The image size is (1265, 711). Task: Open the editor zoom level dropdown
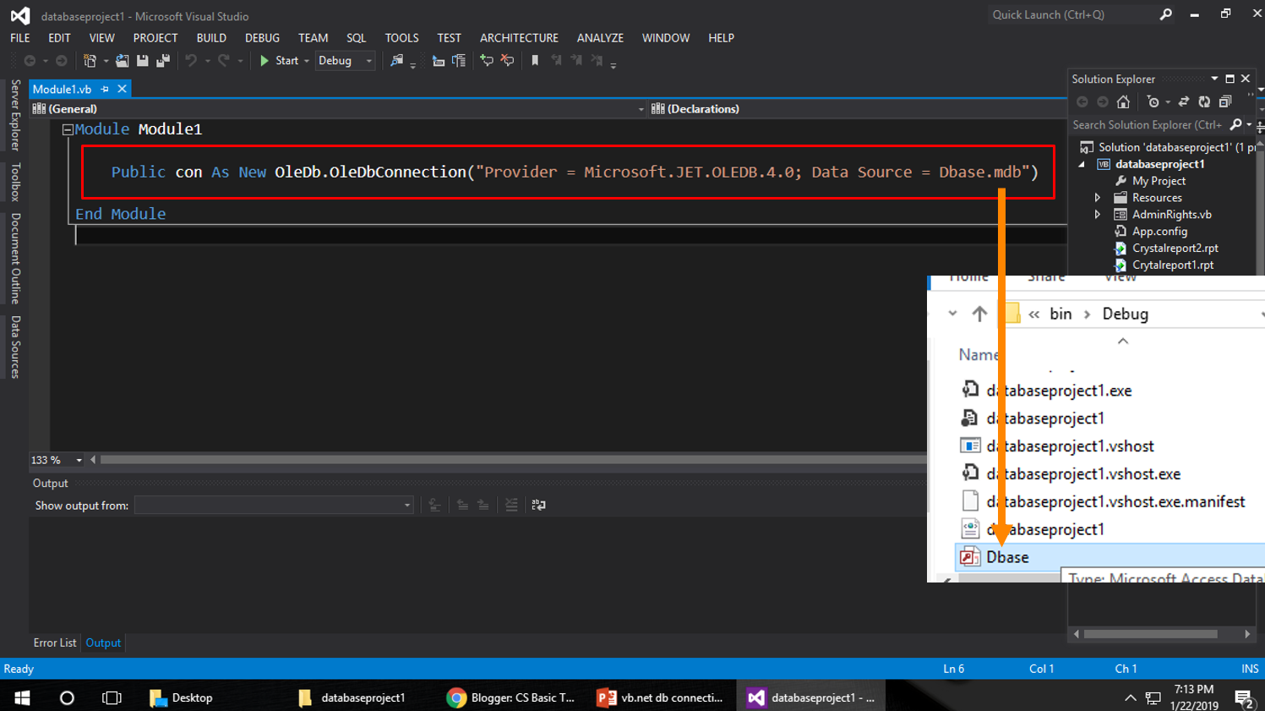click(x=79, y=461)
